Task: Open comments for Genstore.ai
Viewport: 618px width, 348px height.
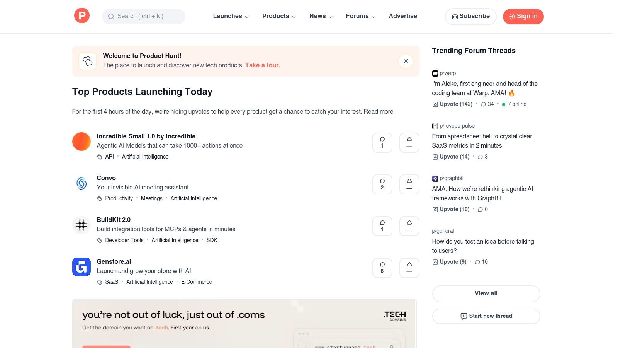Action: click(x=382, y=268)
